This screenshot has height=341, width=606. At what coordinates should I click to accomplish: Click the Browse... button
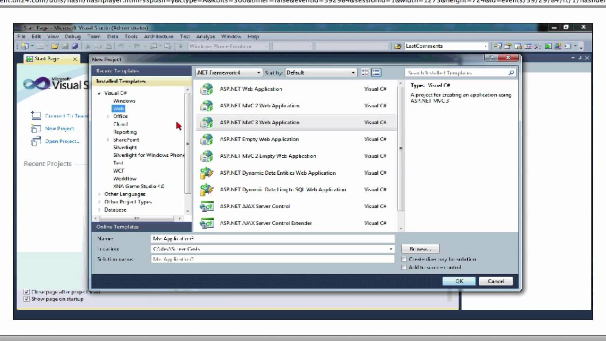click(x=420, y=249)
